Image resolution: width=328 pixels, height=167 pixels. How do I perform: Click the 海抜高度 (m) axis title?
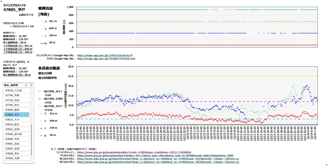click(64, 27)
